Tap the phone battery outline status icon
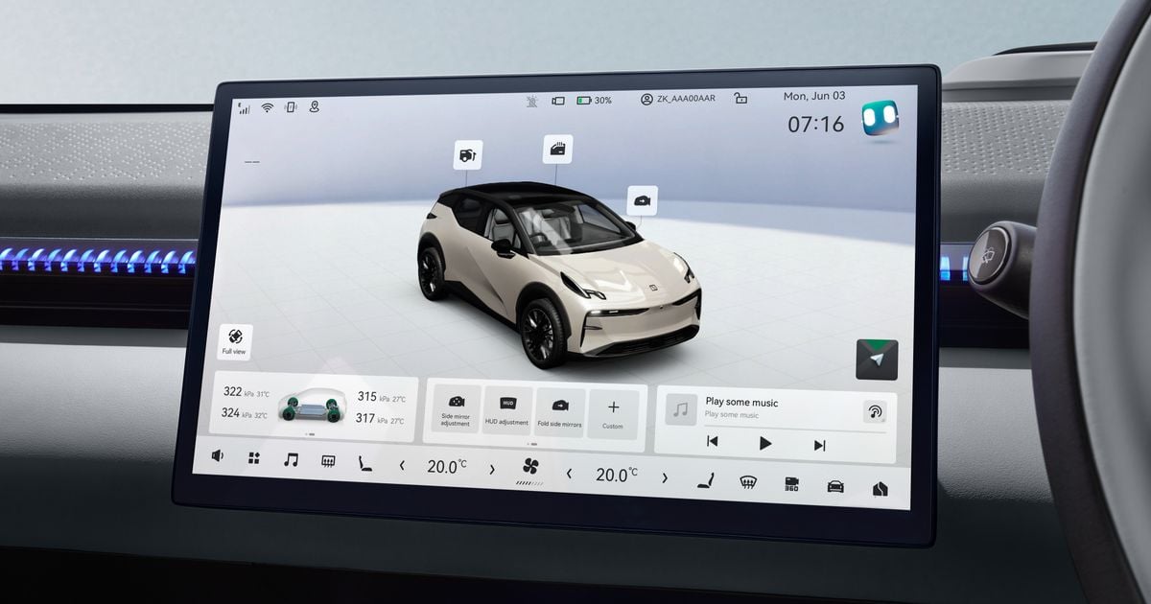Screen dimensions: 1151x604 pos(559,100)
